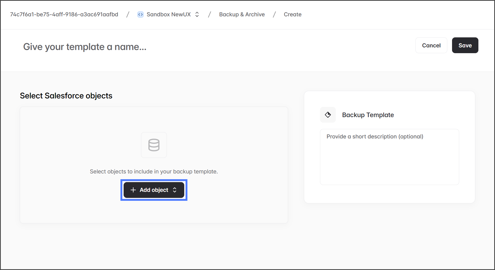Click the Backup Template tag icon

pyautogui.click(x=328, y=115)
